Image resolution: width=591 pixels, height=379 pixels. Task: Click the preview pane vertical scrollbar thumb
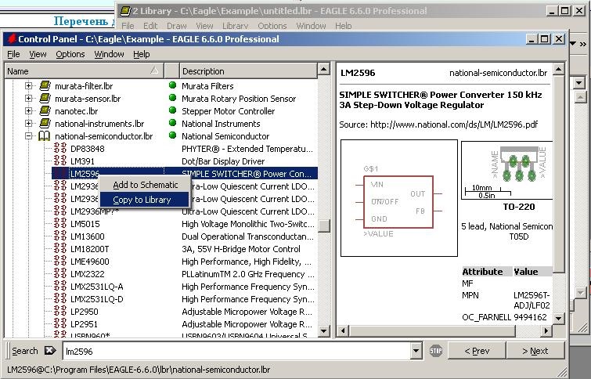(x=559, y=174)
